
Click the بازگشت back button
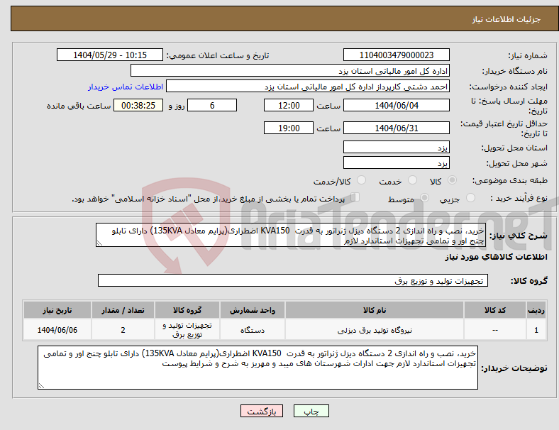coord(262,411)
